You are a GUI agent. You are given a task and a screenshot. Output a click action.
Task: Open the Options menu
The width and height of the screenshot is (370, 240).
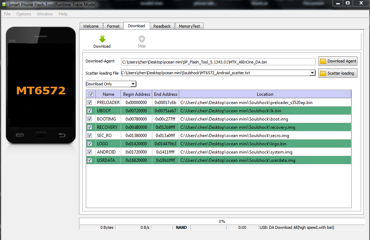click(x=24, y=14)
